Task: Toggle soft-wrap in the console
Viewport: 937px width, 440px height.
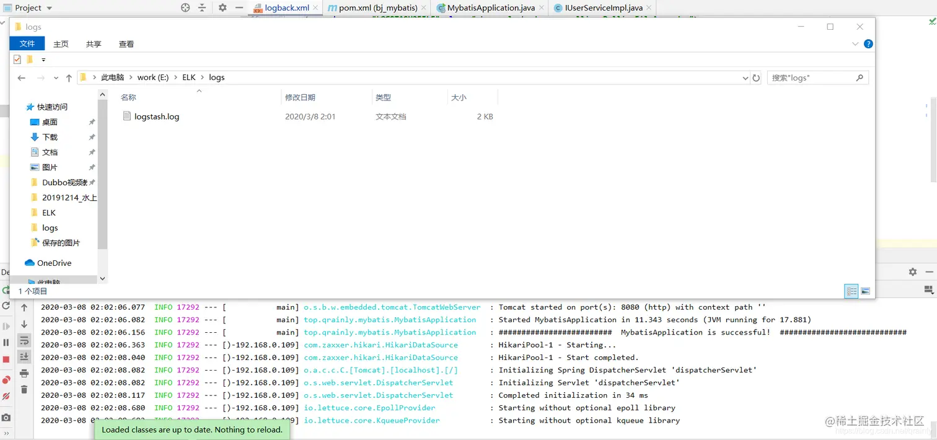Action: pyautogui.click(x=24, y=340)
